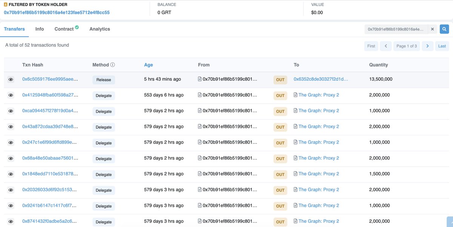Open The Graph: Proxy 2 in 553 days row
Screen dimensions: 453x227
[x=319, y=95]
